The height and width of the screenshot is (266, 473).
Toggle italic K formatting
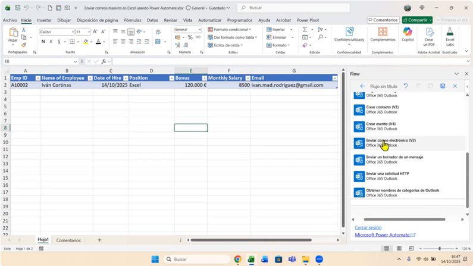point(51,41)
